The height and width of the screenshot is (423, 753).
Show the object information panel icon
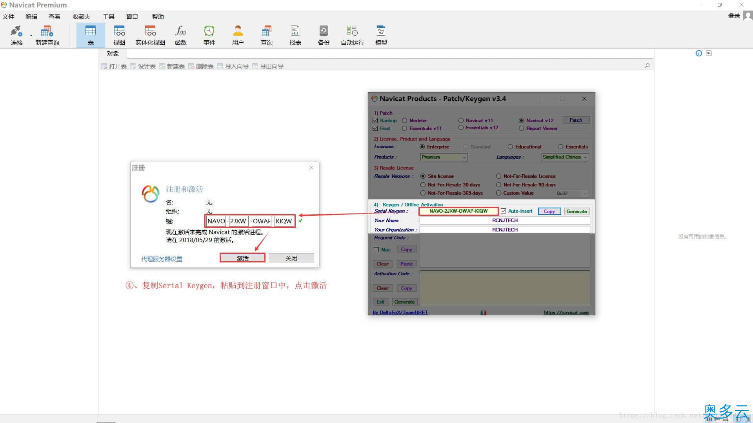tap(699, 53)
